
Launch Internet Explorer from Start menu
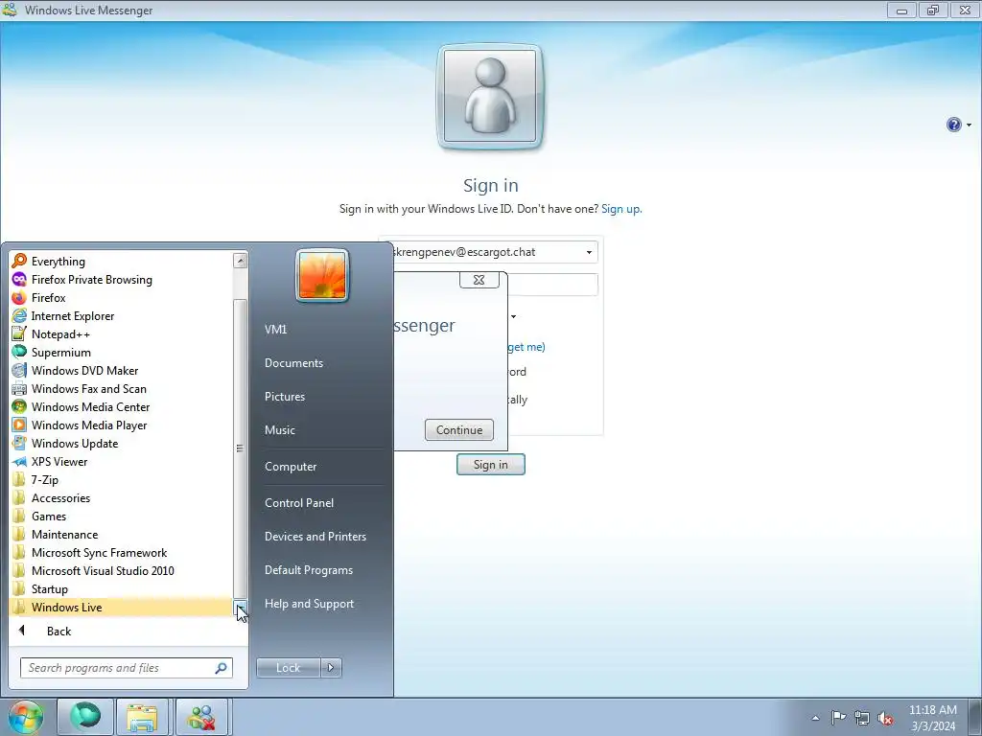coord(73,316)
